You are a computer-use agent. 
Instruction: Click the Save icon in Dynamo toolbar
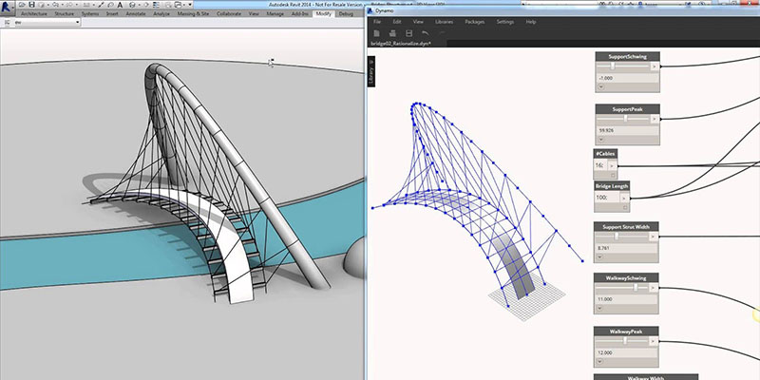click(409, 33)
